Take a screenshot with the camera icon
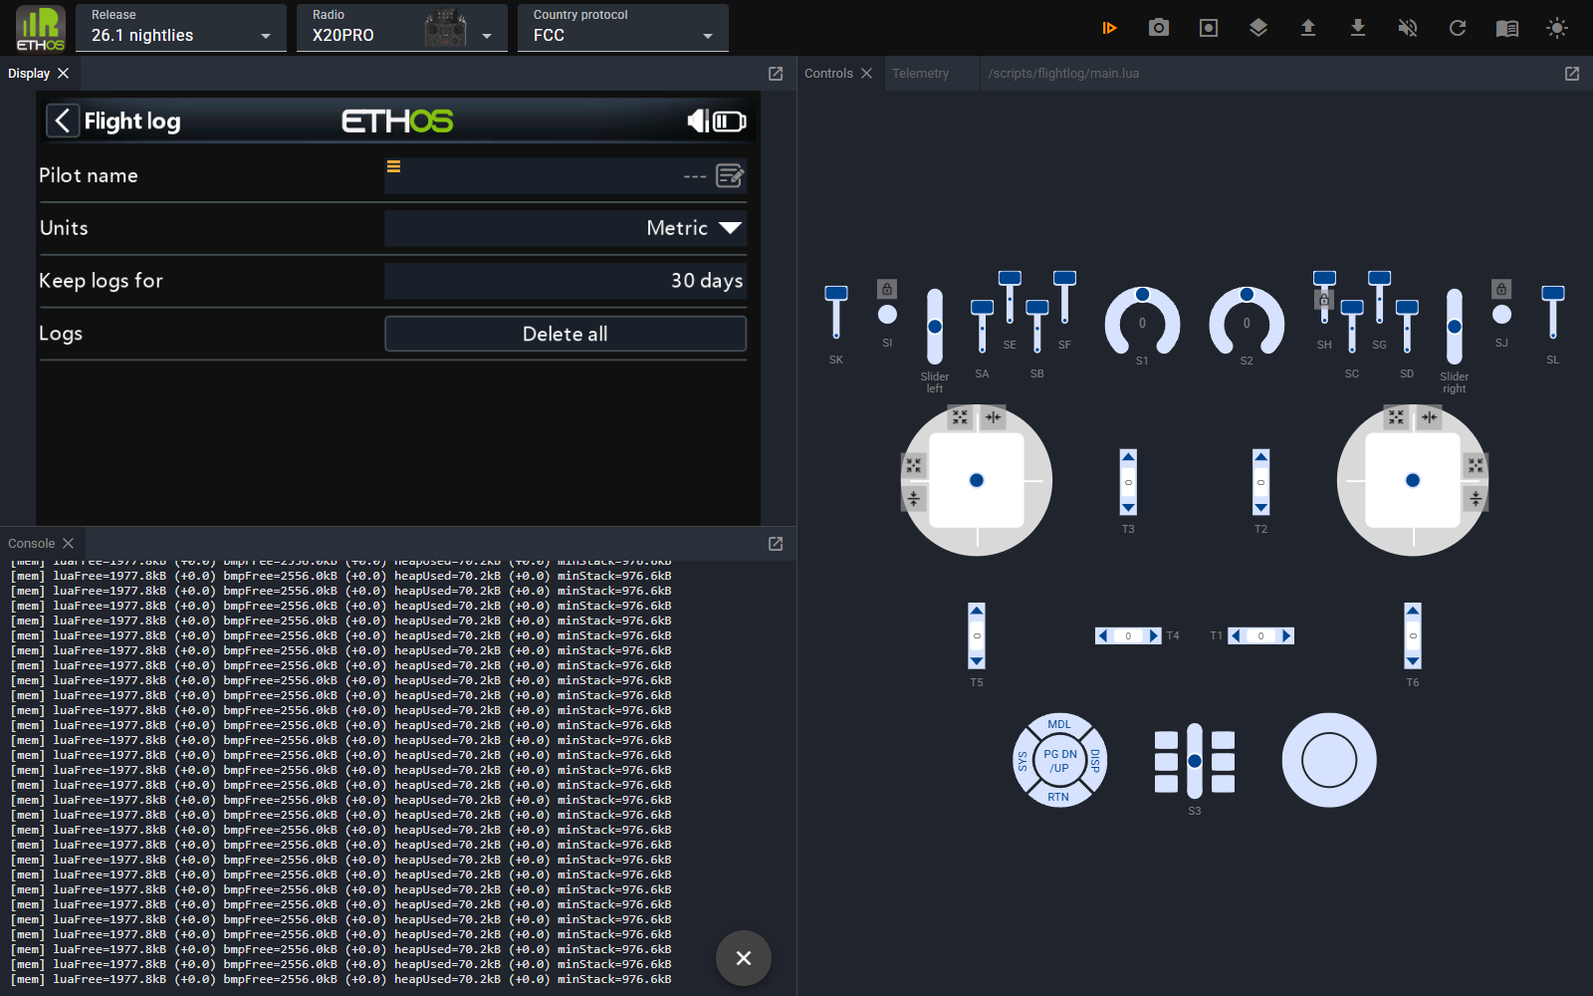The width and height of the screenshot is (1593, 996). click(1159, 28)
